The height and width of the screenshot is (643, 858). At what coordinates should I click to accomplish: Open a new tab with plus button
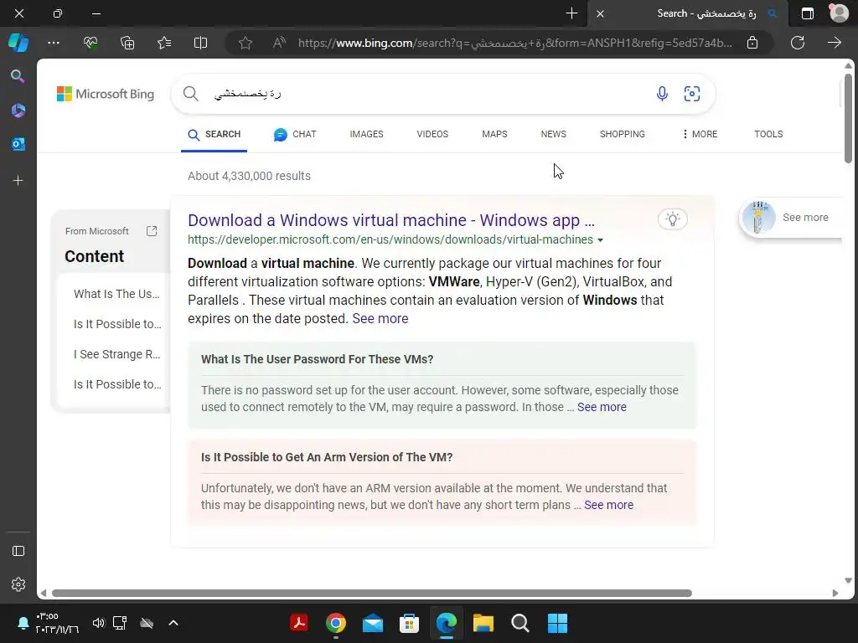(x=571, y=13)
